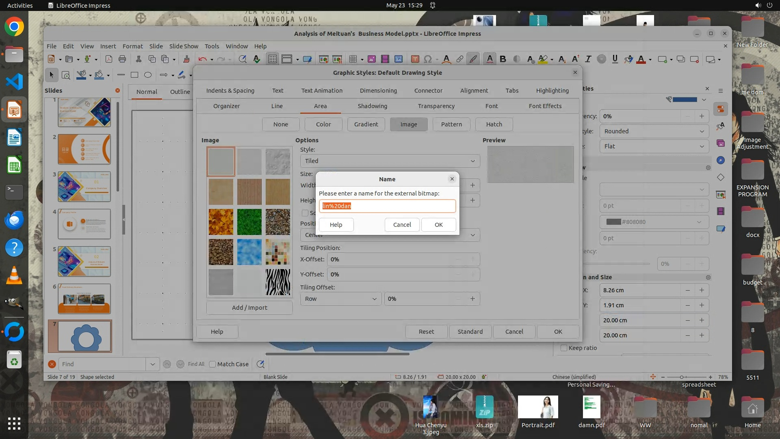This screenshot has width=780, height=439.
Task: Open the Slide Show menu
Action: coord(184,46)
